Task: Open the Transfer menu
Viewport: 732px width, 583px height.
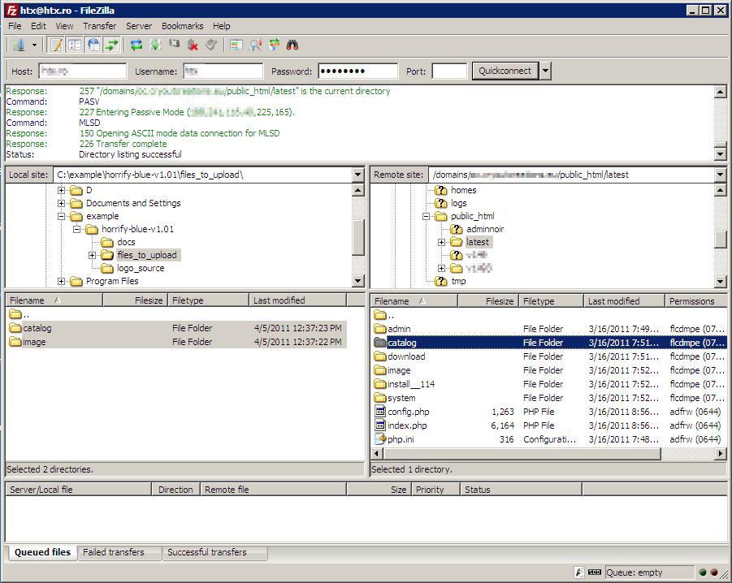Action: [100, 26]
